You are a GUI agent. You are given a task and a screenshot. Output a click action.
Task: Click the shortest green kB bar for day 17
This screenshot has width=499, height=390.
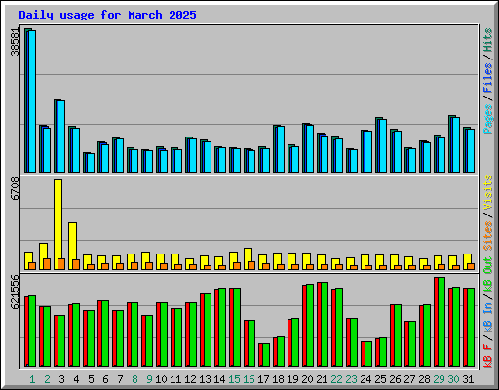(266, 355)
